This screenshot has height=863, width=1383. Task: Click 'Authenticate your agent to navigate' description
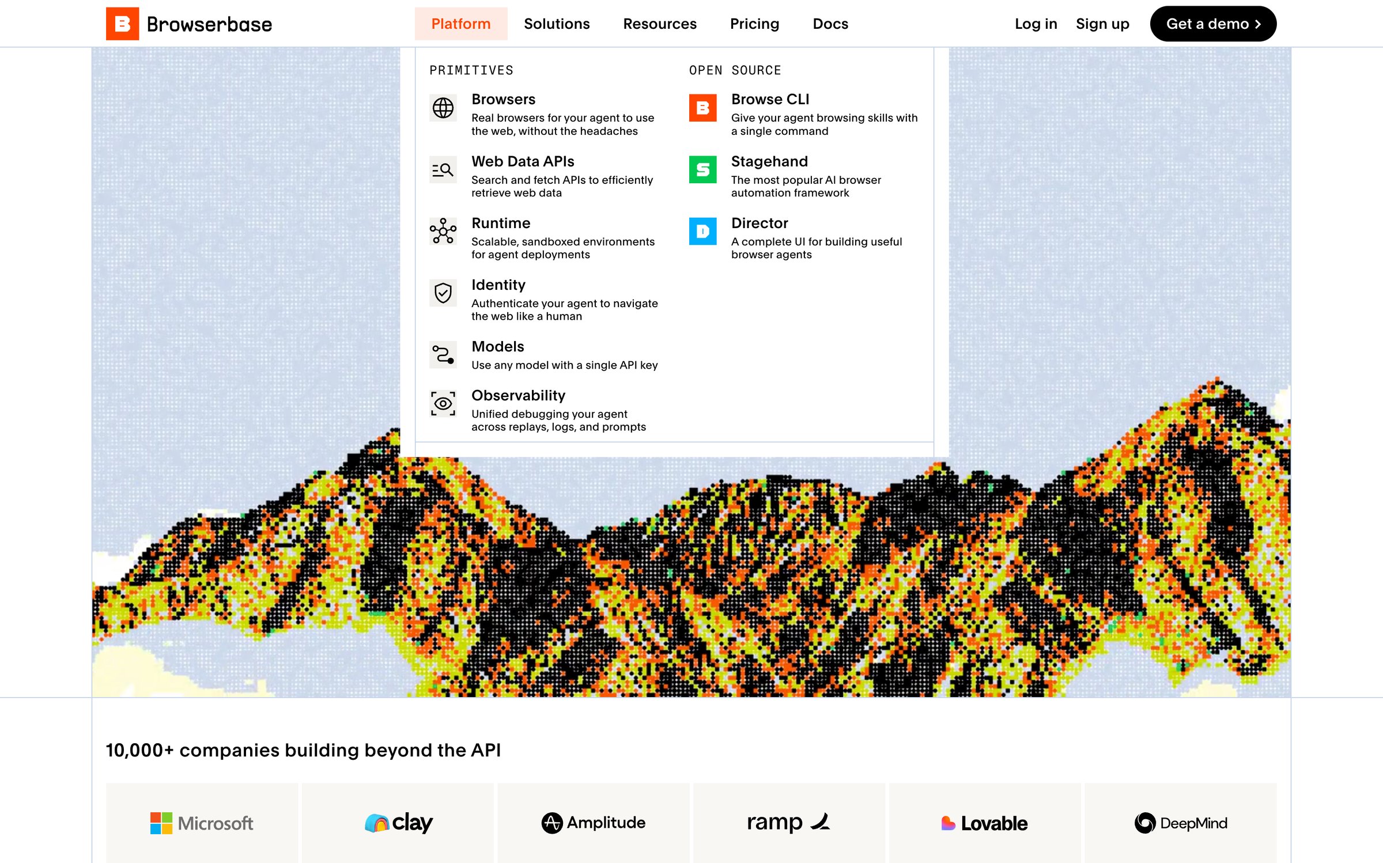(x=564, y=309)
